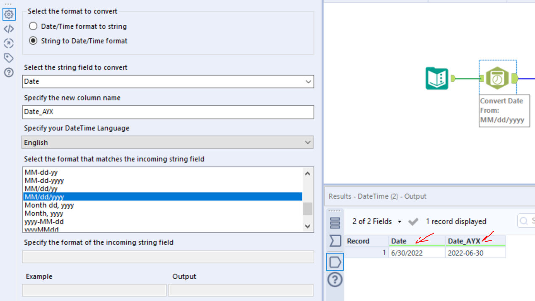Click the Date_AYX column header
535x301 pixels.
[464, 241]
